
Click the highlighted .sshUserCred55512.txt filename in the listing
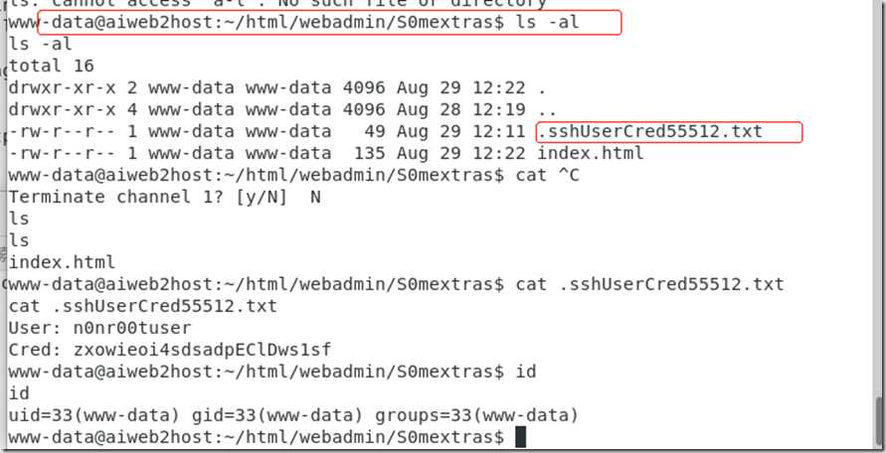pos(649,131)
